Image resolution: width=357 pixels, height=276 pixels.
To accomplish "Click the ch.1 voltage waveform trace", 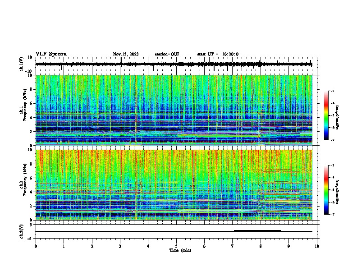I will pos(174,64).
